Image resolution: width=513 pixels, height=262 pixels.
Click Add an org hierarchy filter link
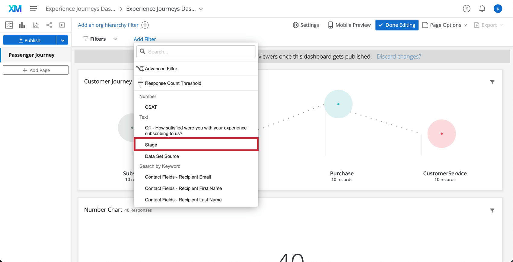coord(108,25)
